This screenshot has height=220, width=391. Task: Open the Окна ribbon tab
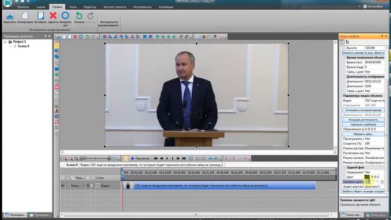coord(73,7)
